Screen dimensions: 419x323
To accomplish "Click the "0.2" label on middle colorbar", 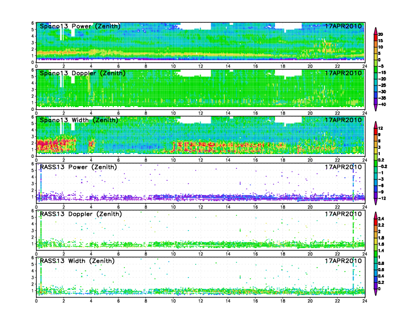I will 381,160.
